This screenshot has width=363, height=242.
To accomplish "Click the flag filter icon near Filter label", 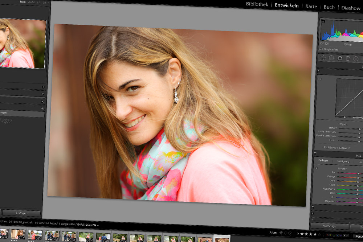I will (x=282, y=233).
